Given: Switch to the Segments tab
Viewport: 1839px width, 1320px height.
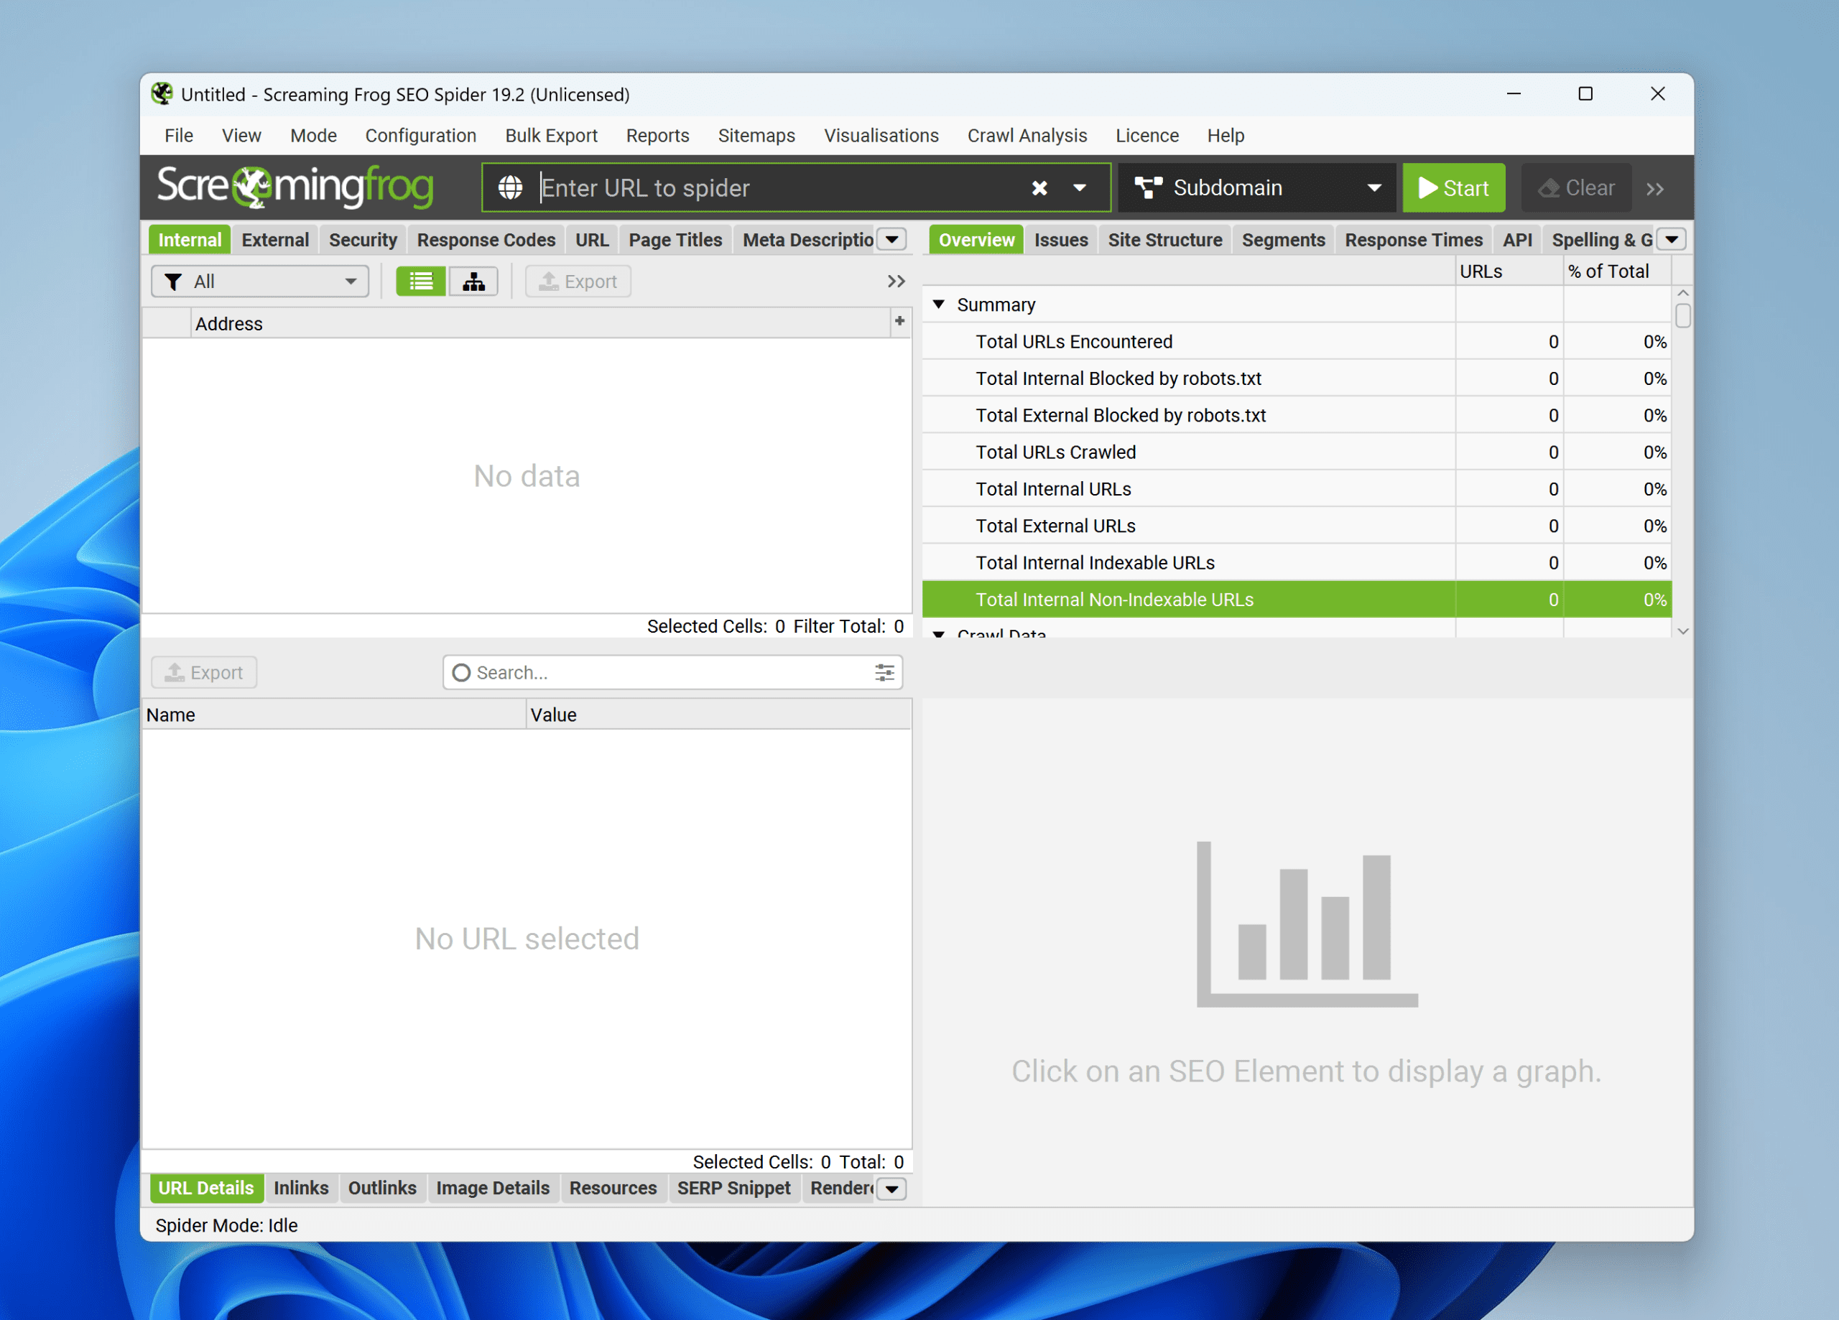Looking at the screenshot, I should point(1284,239).
